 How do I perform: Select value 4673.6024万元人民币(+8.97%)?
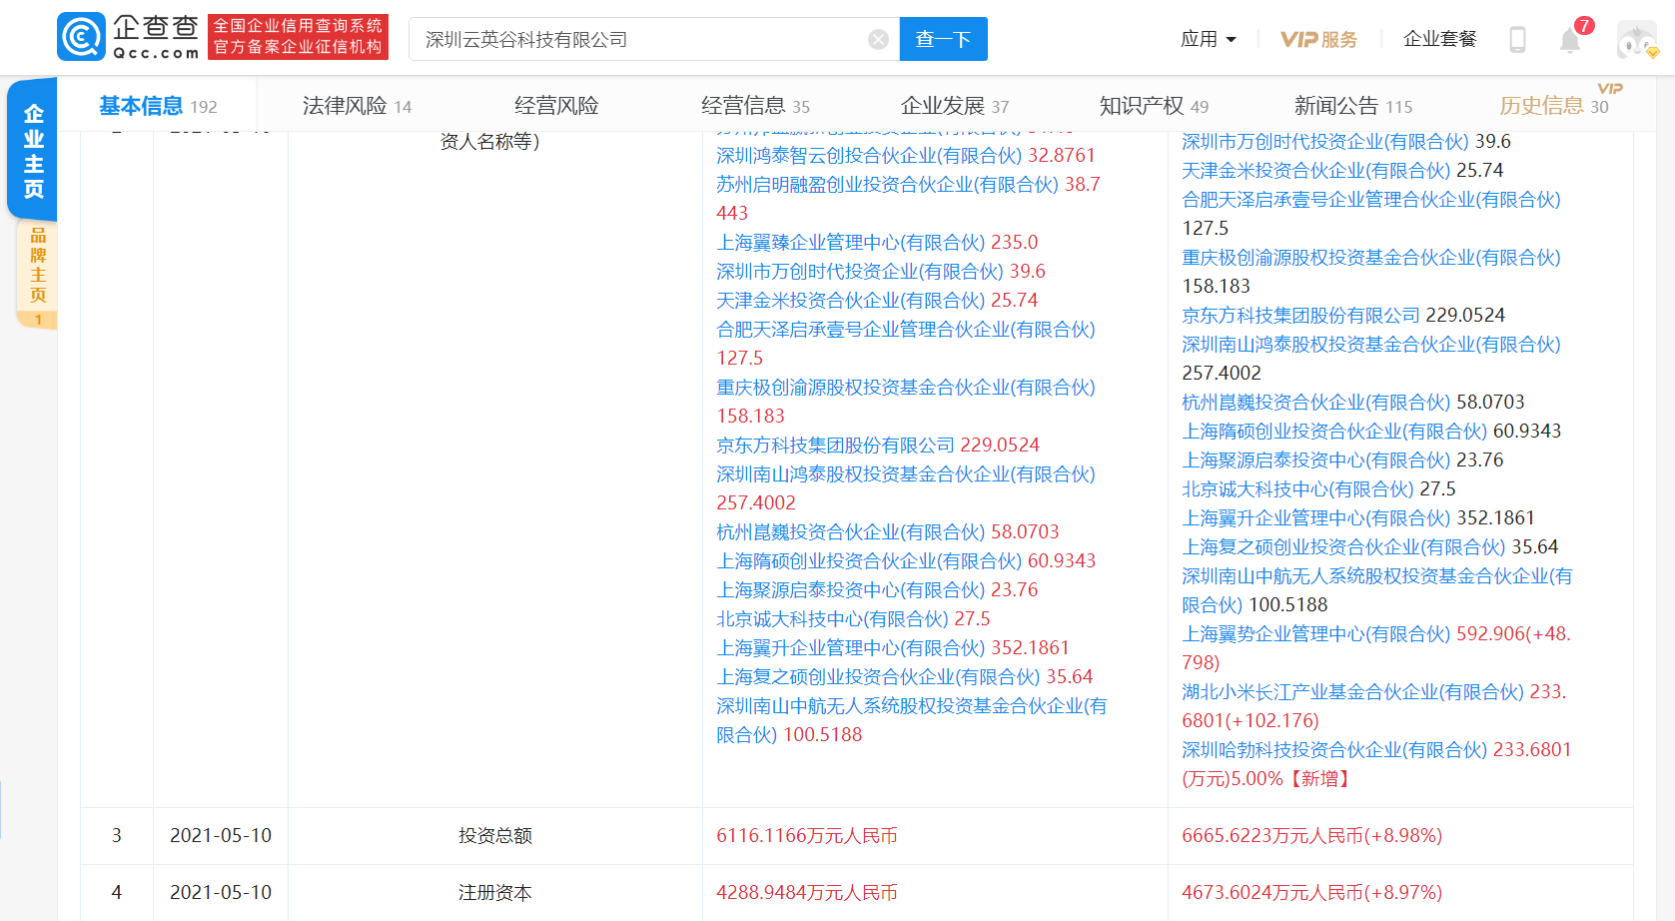[x=1311, y=893]
